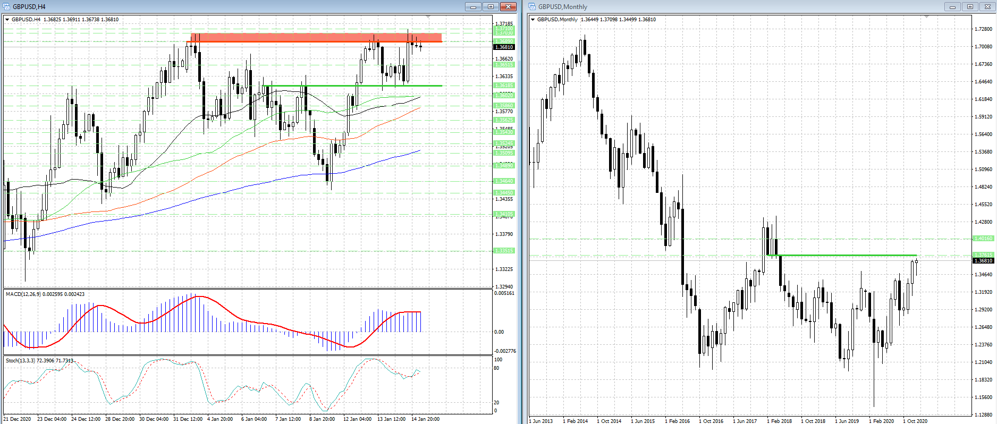
Task: Open the triangle menu beside GBPUSD,H4 chart label
Action: tap(7, 20)
